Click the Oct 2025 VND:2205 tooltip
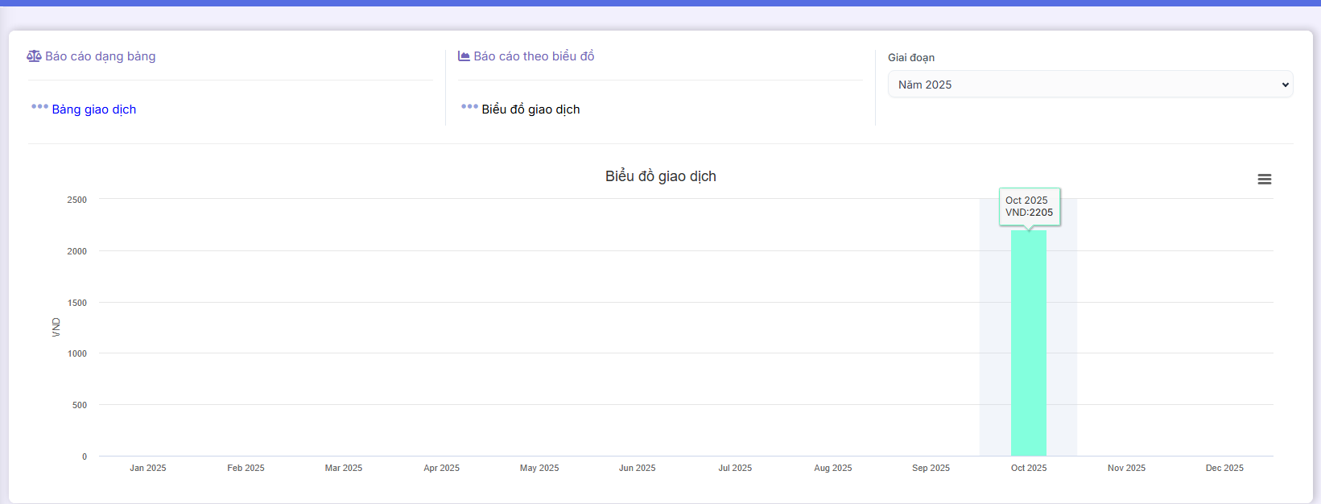 click(x=1029, y=207)
